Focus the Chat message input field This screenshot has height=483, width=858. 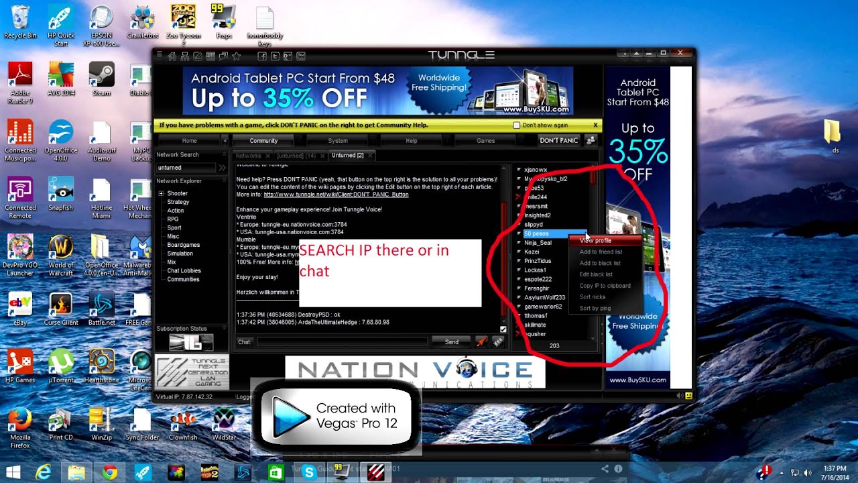342,341
